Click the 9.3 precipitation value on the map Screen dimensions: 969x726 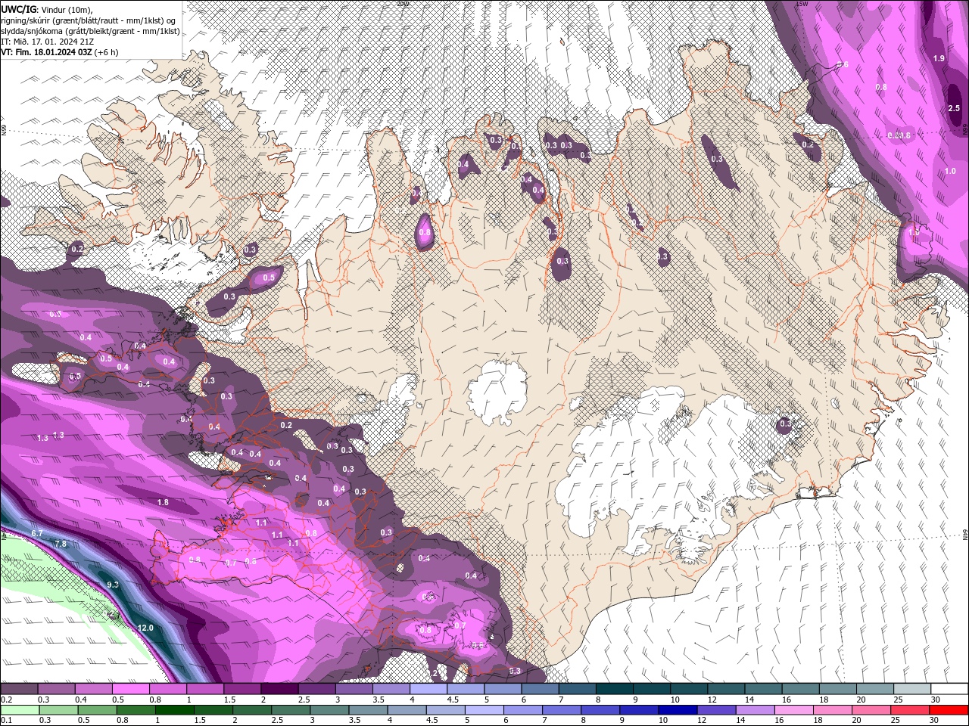[x=113, y=585]
